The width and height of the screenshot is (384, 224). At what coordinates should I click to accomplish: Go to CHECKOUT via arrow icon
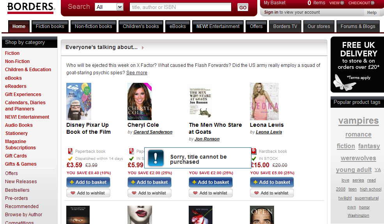coord(372,3)
